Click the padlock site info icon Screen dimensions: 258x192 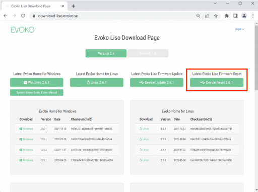(34, 16)
